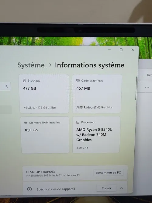Click the "DESKTOP-FRUPU93" PC name
The width and height of the screenshot is (152, 203).
click(x=40, y=172)
